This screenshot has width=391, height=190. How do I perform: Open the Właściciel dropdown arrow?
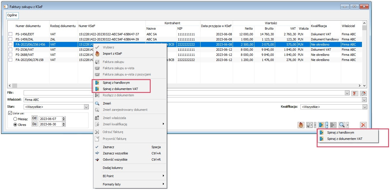[364, 100]
